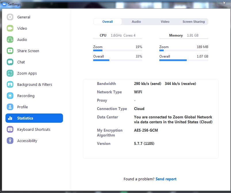Select the Overall statistics tab
This screenshot has height=193, width=231.
click(x=108, y=22)
